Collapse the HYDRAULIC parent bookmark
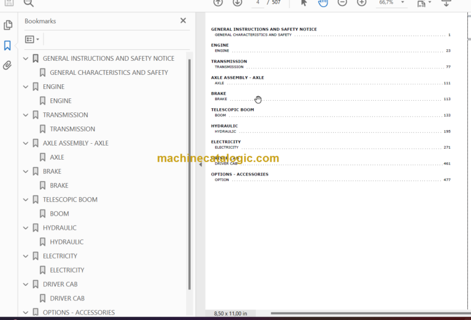Image resolution: width=471 pixels, height=320 pixels. (26, 228)
